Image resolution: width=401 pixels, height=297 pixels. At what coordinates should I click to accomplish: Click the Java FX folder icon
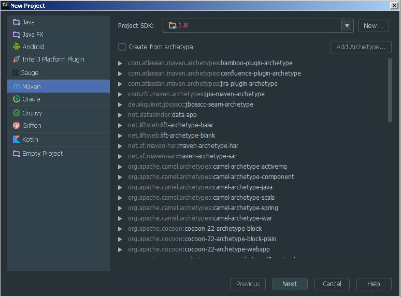click(x=17, y=35)
